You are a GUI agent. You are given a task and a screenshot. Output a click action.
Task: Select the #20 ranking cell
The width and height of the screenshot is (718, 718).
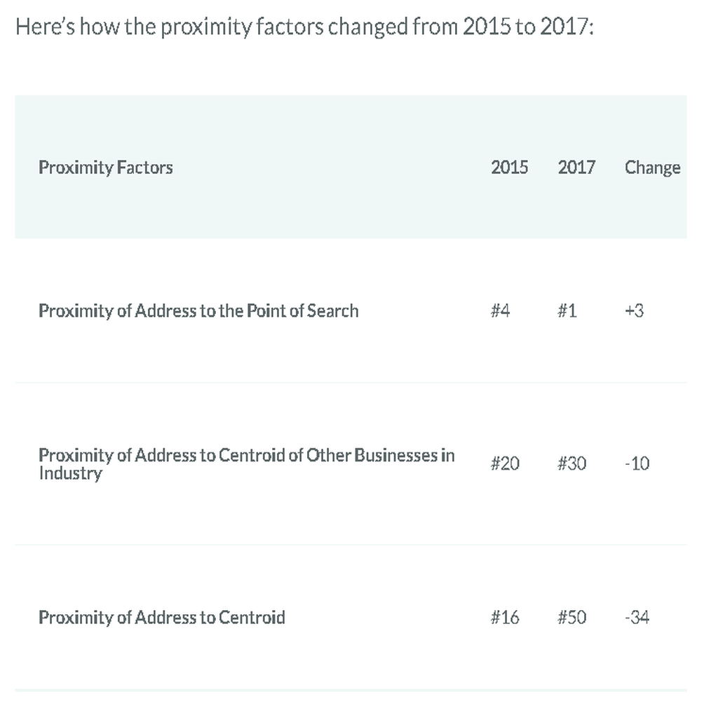point(505,463)
